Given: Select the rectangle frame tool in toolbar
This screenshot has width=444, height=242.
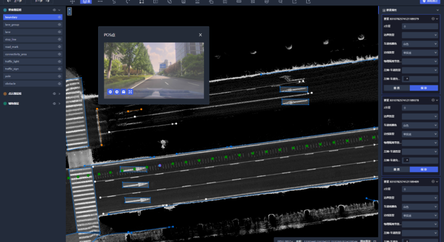Looking at the screenshot, I should tap(141, 2).
